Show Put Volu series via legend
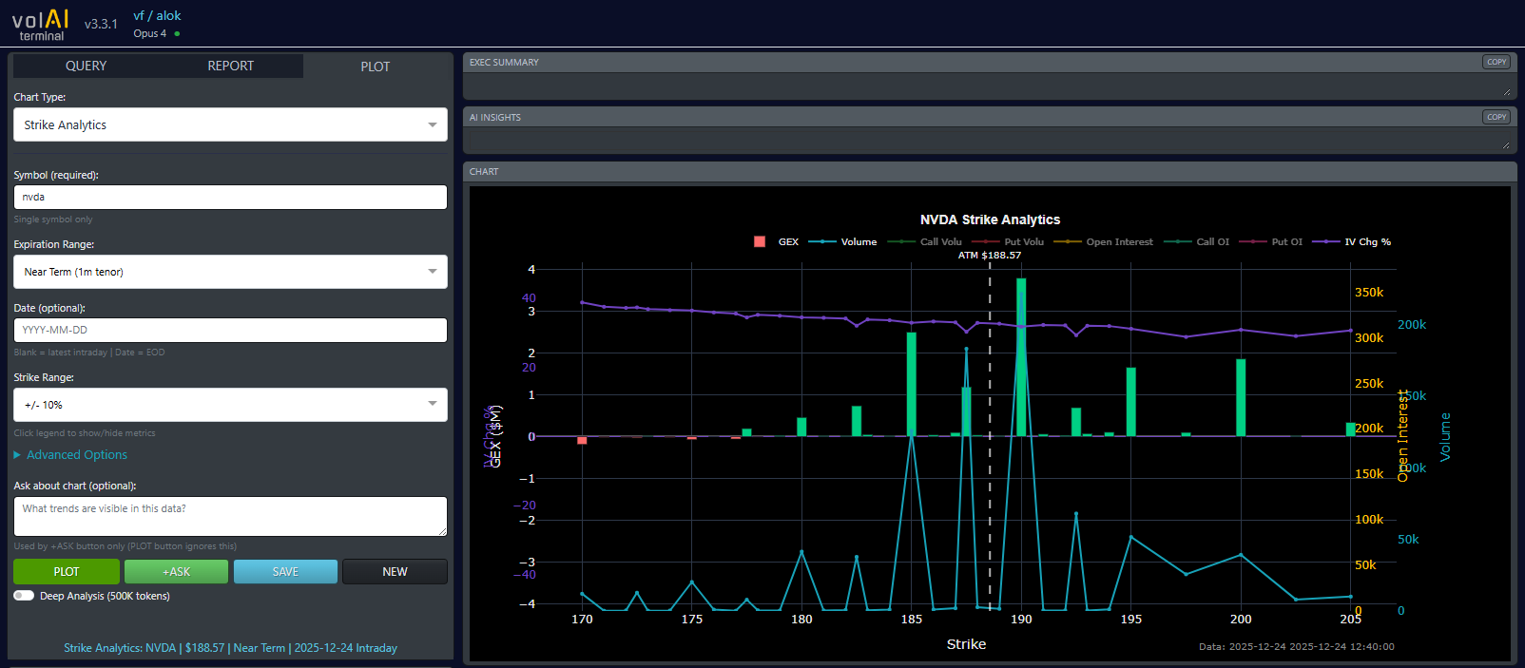1525x668 pixels. pos(1007,241)
